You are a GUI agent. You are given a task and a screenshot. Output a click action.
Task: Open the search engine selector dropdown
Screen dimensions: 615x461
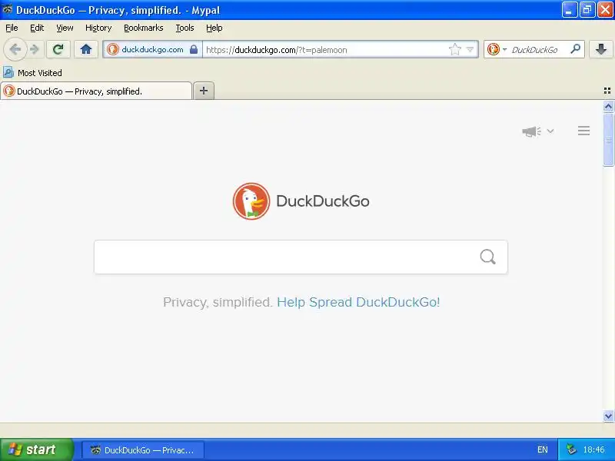pos(497,49)
